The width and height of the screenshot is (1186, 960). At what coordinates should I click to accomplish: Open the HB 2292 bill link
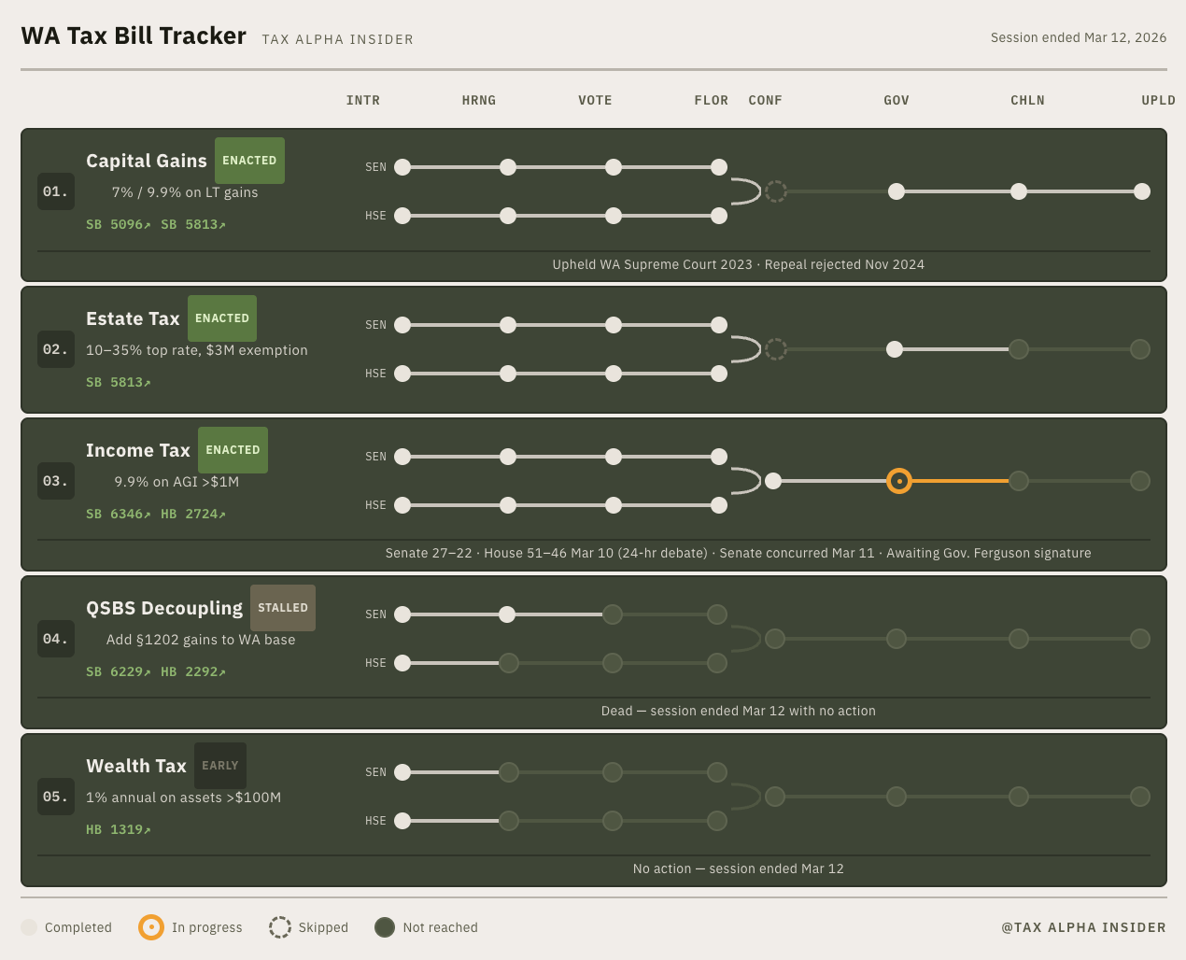click(193, 671)
